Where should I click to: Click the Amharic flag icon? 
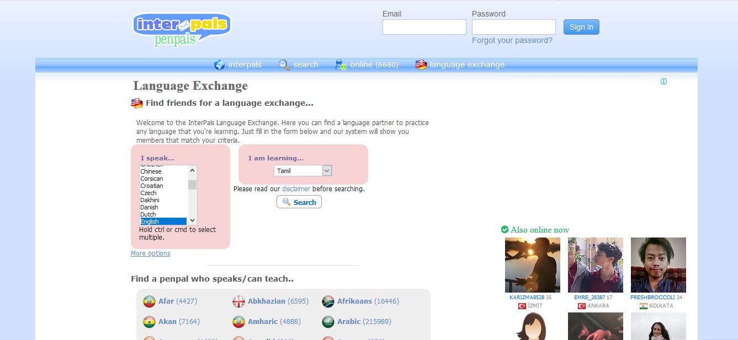[x=238, y=321]
